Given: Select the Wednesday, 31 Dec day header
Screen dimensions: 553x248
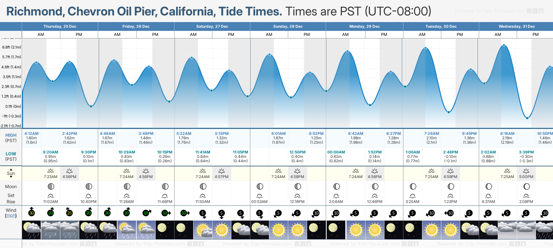Looking at the screenshot, I should tap(516, 26).
